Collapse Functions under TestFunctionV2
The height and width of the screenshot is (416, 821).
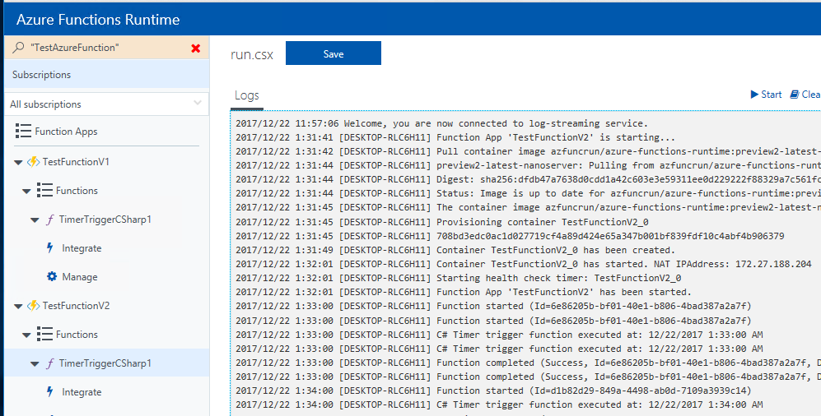(26, 335)
